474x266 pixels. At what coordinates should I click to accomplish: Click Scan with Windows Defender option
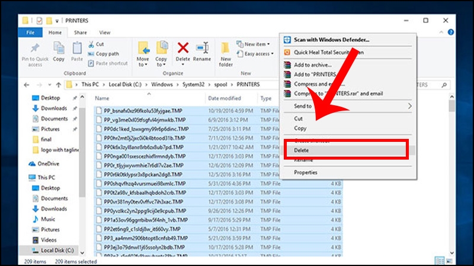(332, 40)
